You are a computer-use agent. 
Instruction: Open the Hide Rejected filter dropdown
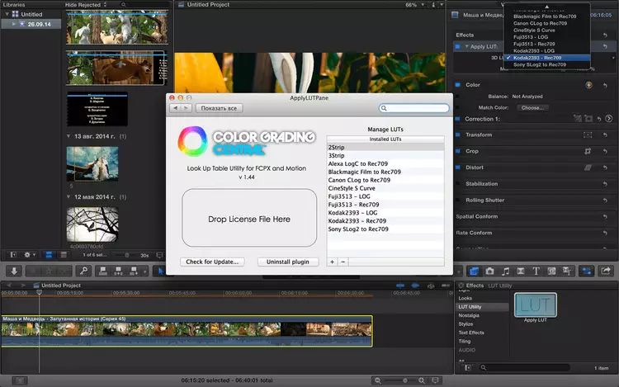click(x=86, y=5)
